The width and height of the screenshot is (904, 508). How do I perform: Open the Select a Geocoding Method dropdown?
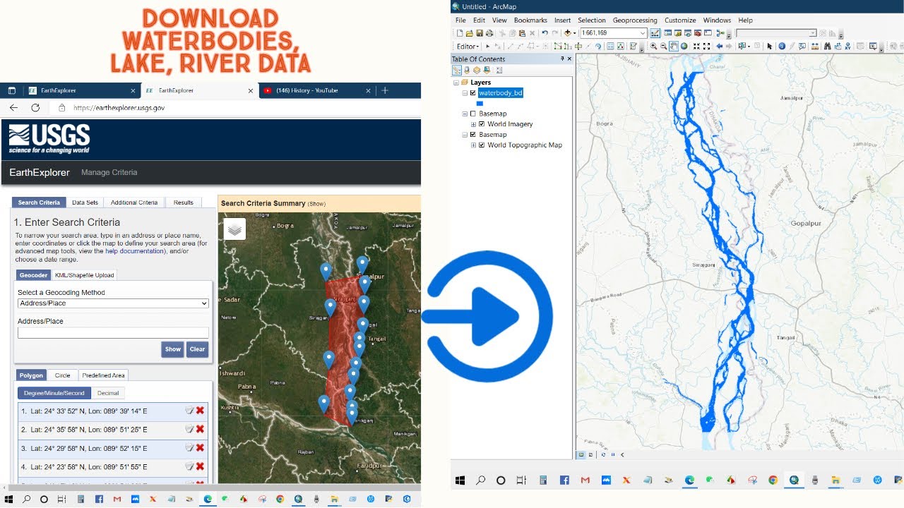(x=113, y=303)
